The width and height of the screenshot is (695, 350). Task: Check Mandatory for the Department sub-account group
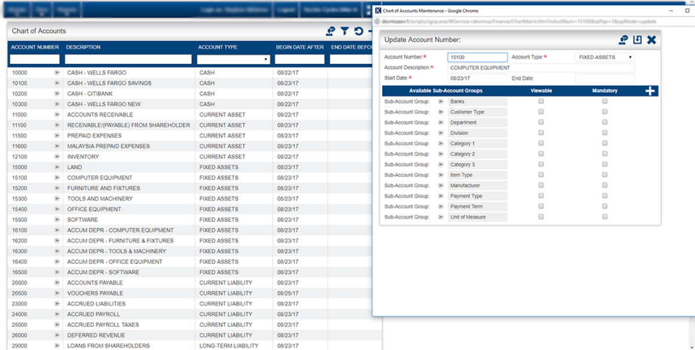tap(605, 122)
